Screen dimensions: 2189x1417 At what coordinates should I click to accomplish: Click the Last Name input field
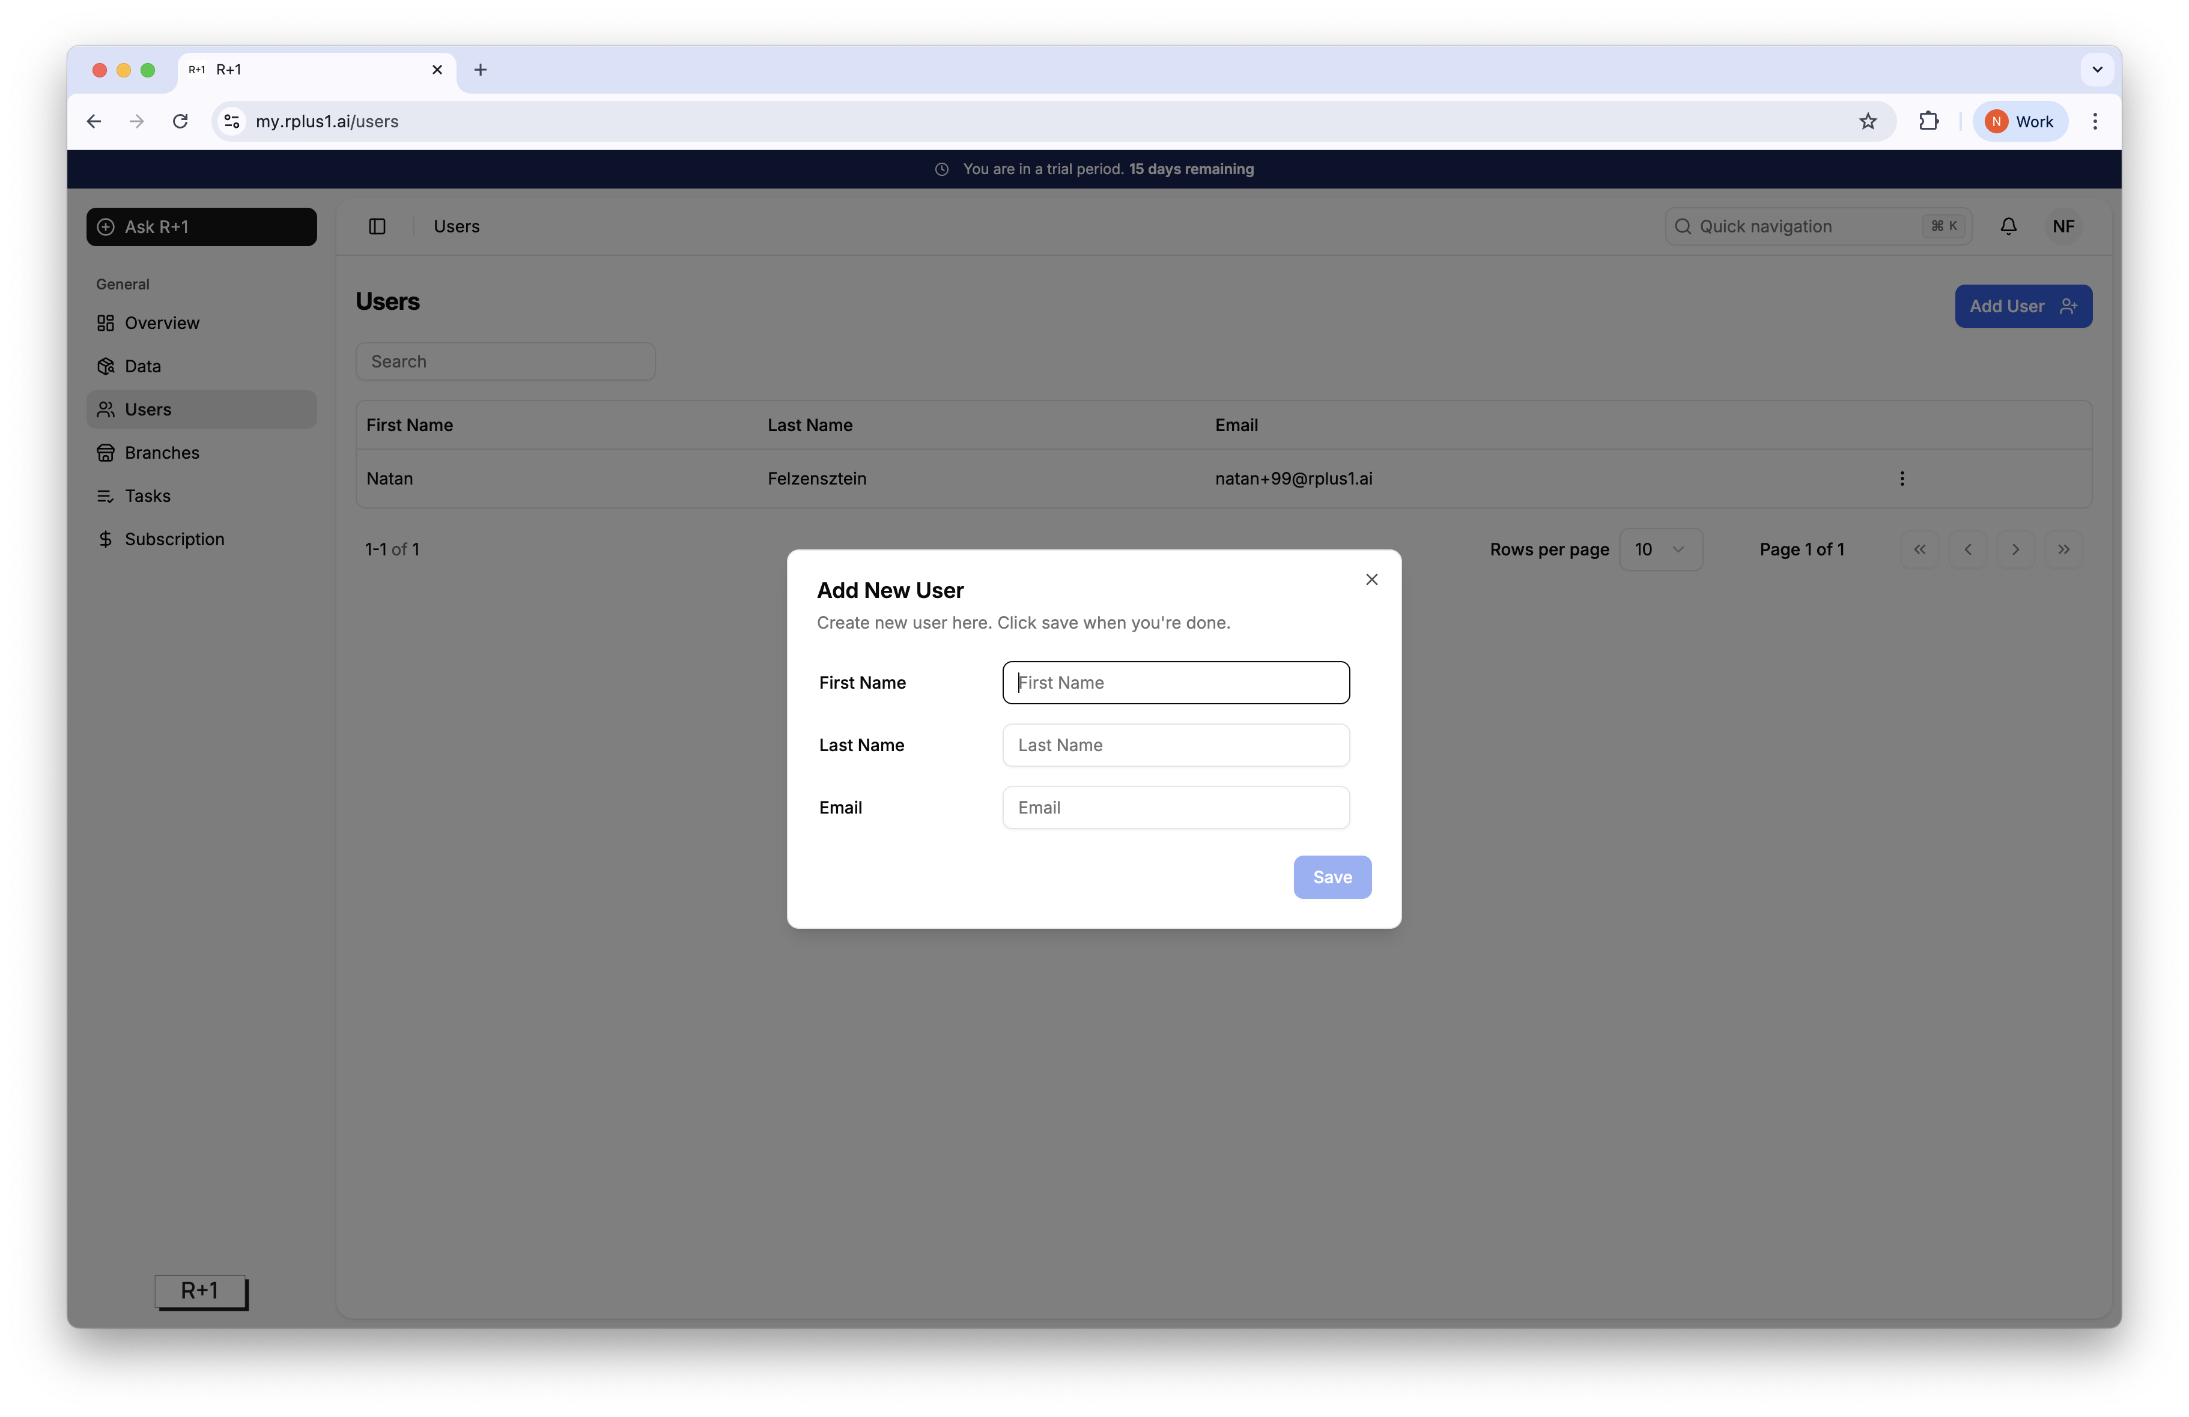pyautogui.click(x=1176, y=745)
